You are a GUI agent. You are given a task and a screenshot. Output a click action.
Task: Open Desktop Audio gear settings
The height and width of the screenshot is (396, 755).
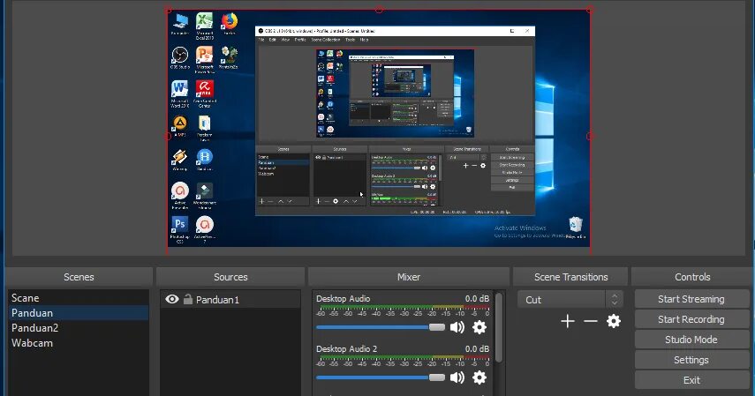(x=479, y=327)
